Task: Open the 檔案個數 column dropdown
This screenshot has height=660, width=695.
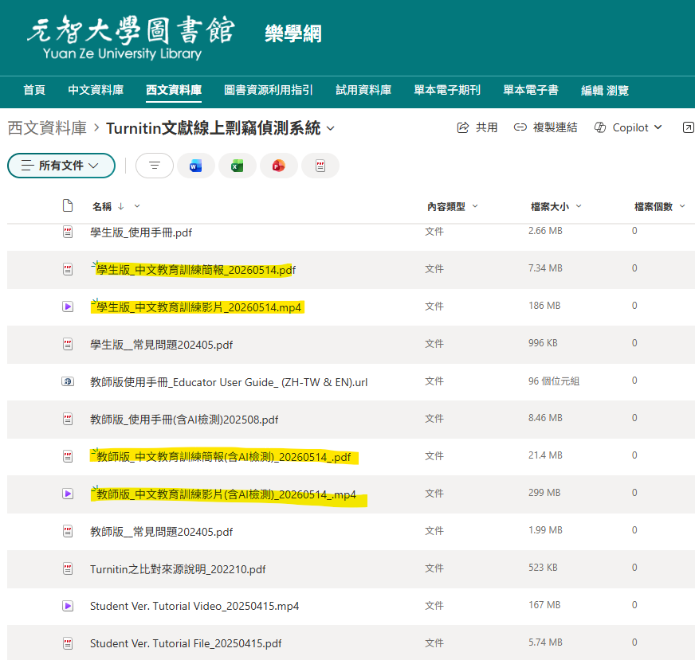Action: pyautogui.click(x=682, y=206)
